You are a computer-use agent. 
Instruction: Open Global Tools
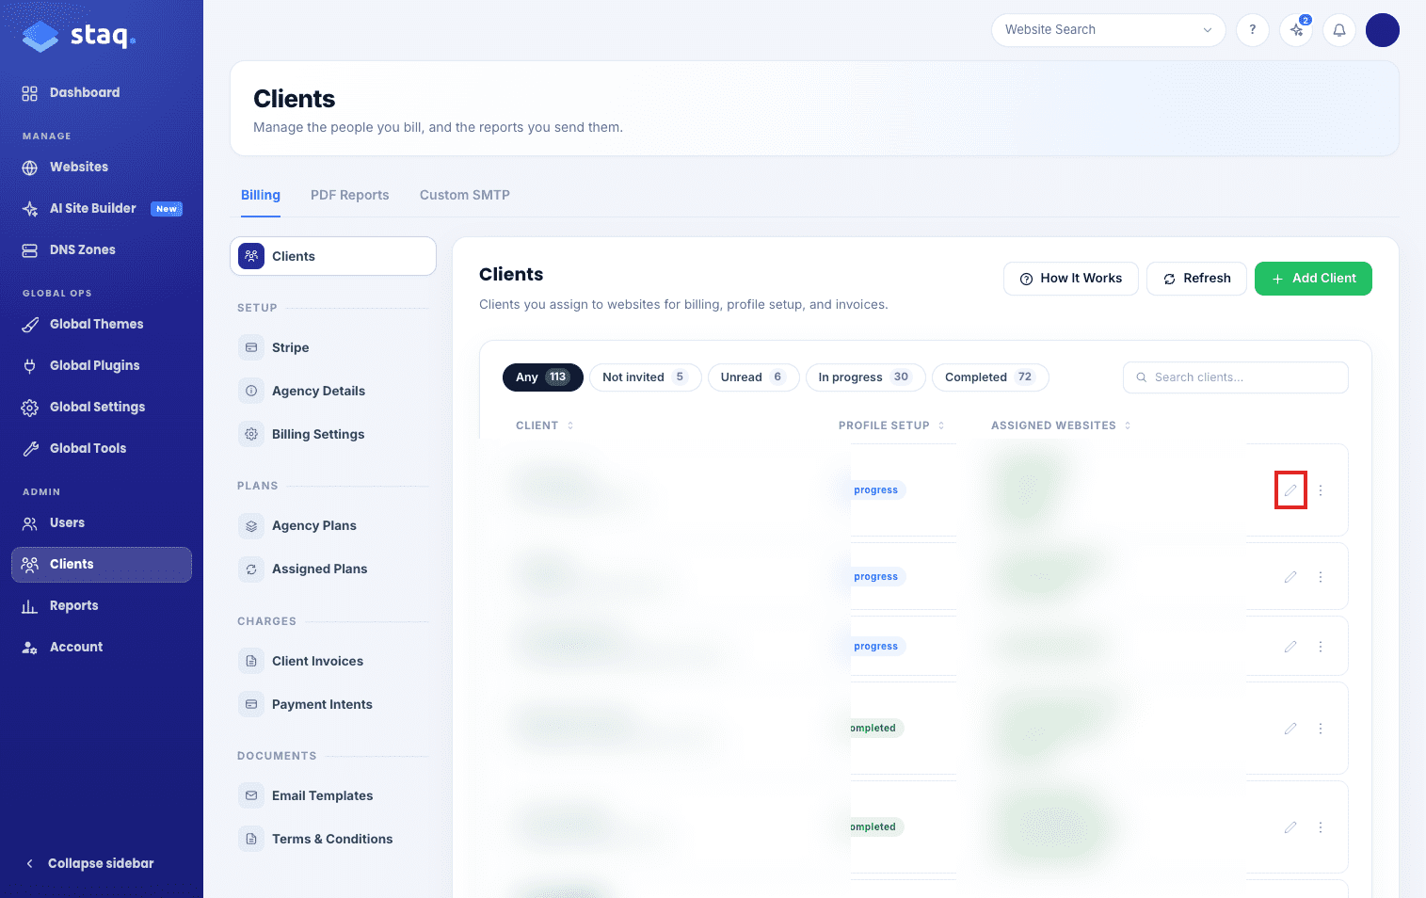88,448
